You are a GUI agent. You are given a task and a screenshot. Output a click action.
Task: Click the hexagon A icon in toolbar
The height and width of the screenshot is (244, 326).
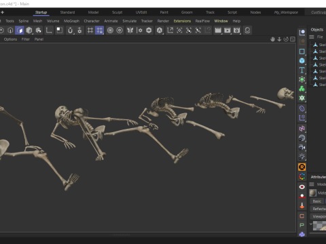160,30
